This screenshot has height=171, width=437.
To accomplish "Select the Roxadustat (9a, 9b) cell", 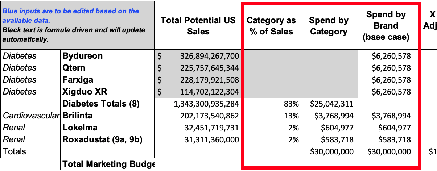I will [107, 139].
